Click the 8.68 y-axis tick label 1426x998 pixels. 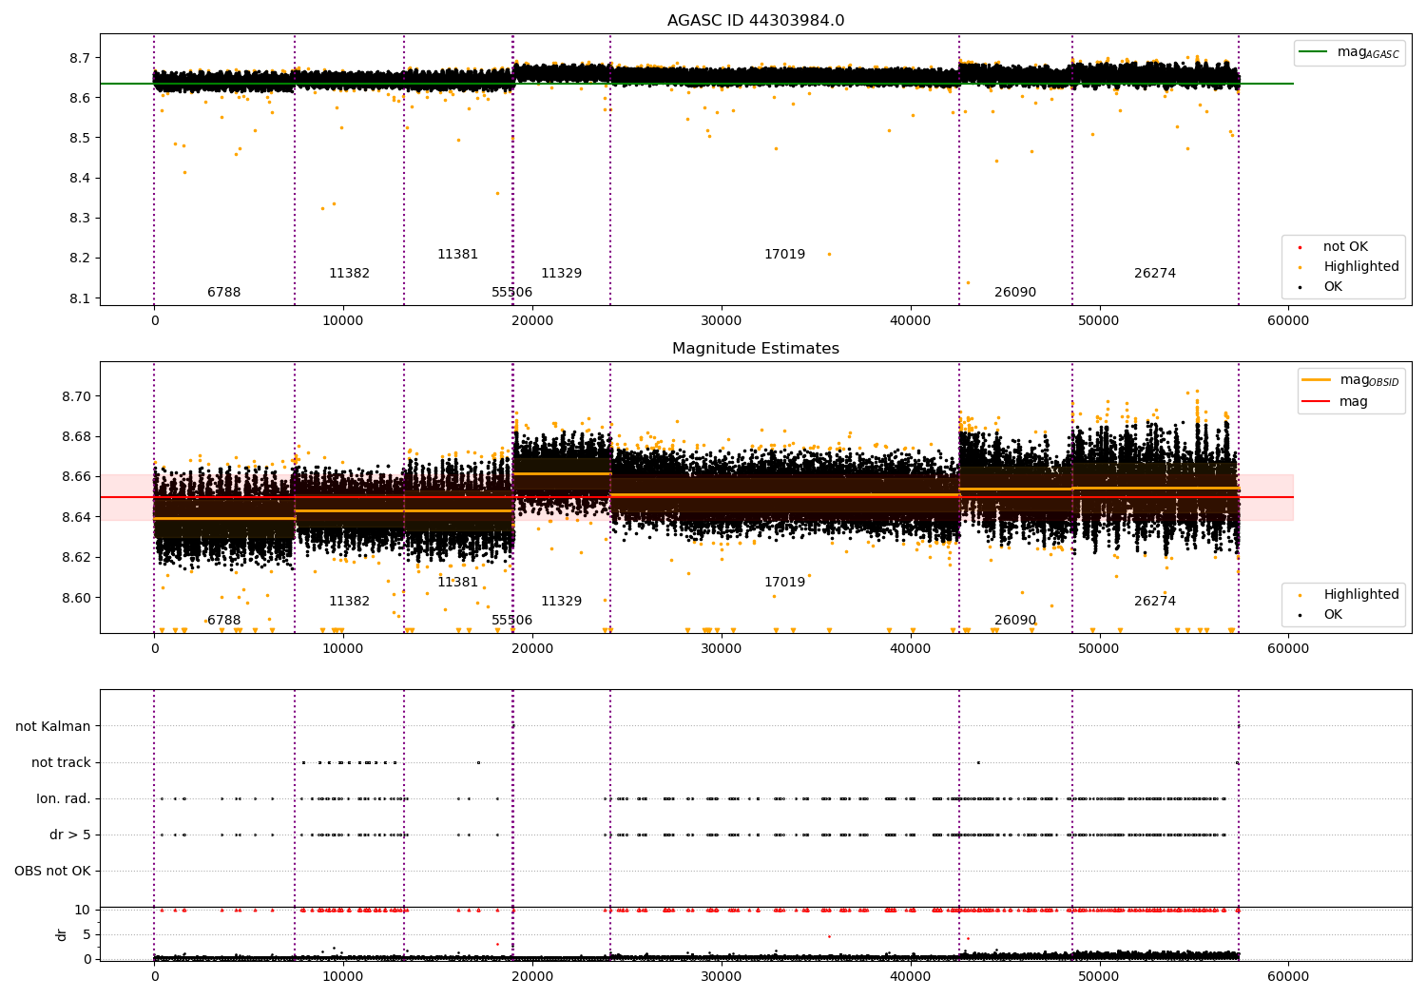(76, 437)
